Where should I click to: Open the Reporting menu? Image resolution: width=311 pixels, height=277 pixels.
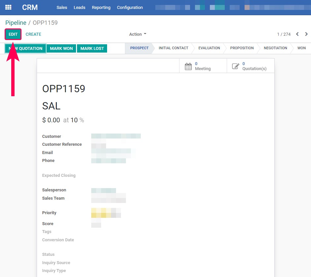click(x=101, y=7)
